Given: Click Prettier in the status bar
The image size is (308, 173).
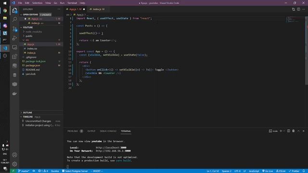Looking at the screenshot, I should (294, 171).
